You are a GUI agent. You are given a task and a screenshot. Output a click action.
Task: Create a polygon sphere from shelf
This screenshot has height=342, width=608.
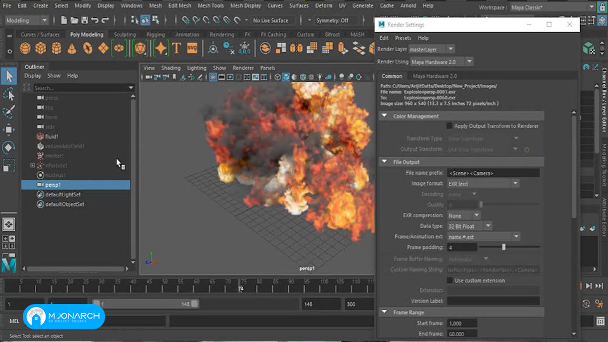click(x=25, y=48)
